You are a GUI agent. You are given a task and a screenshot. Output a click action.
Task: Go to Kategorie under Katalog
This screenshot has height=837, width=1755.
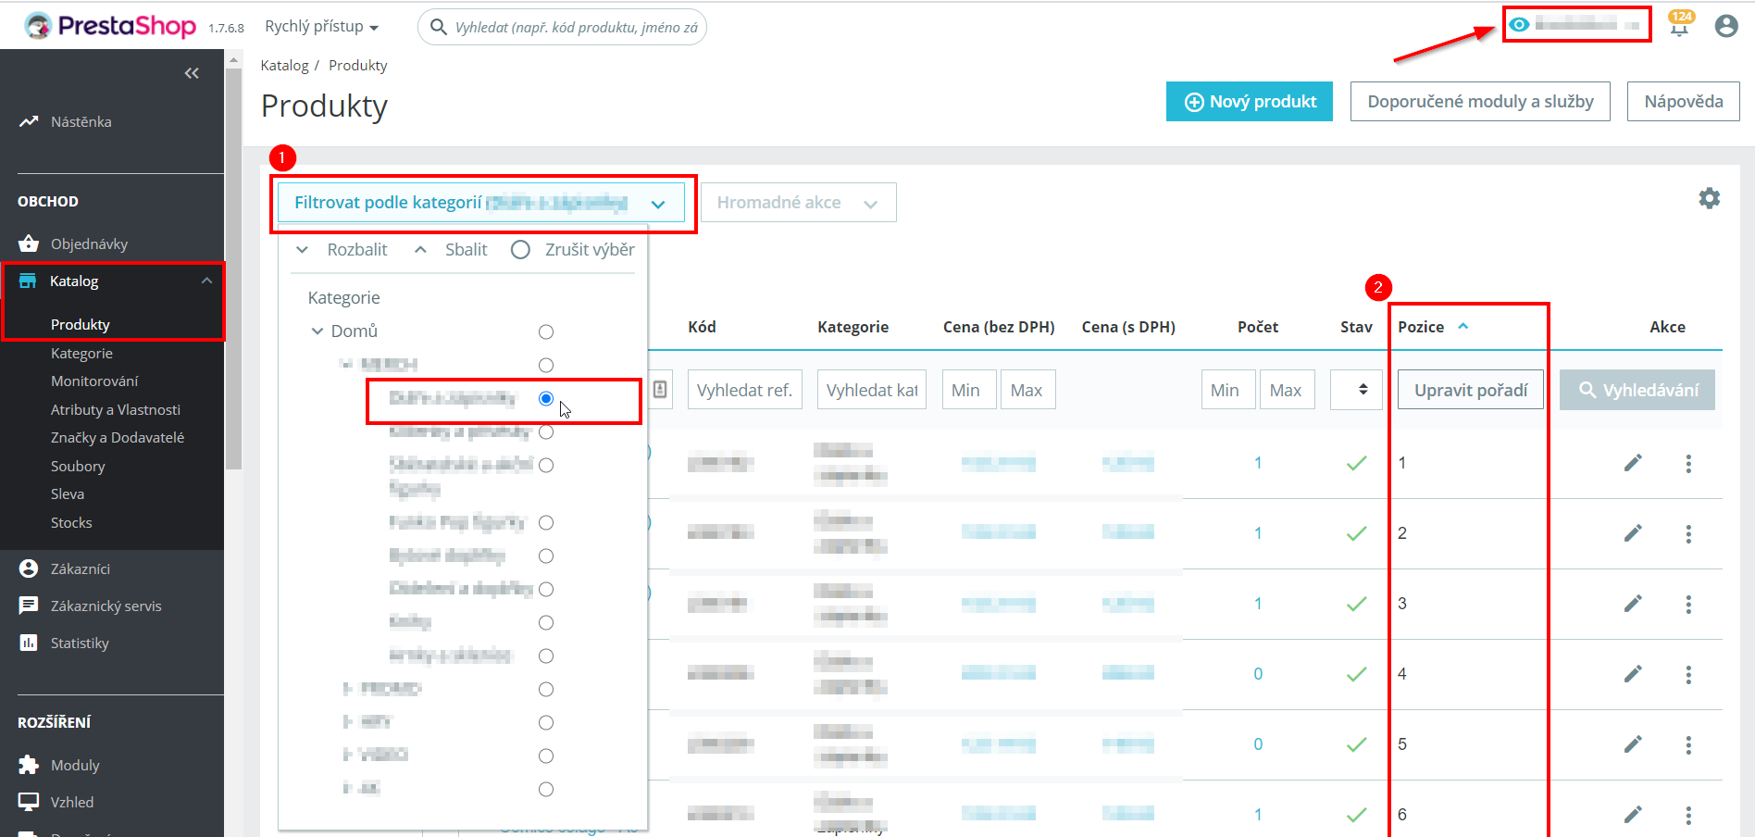point(81,353)
